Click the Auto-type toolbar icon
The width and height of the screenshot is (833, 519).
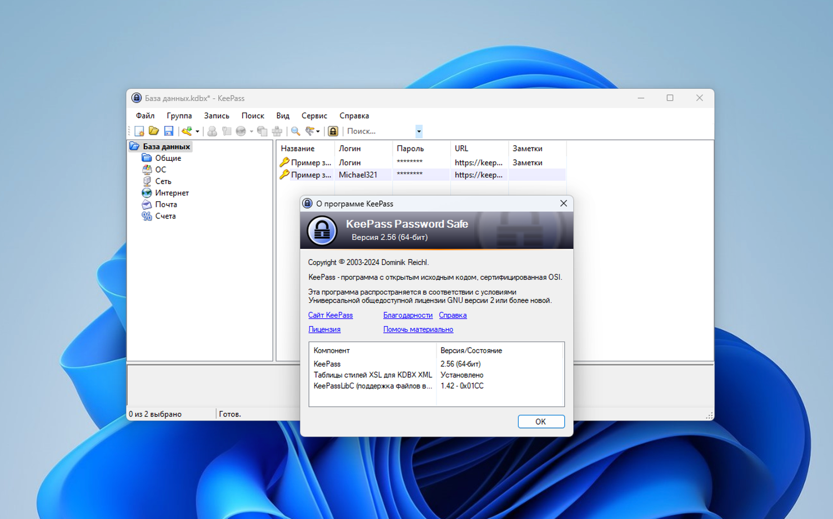point(277,131)
